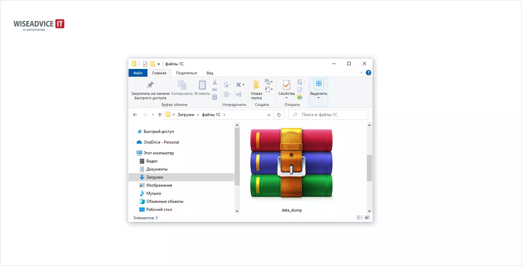Viewport: 522px width, 266px height.
Task: Click the search field Поиск в: файлы 1С
Action: (328, 115)
